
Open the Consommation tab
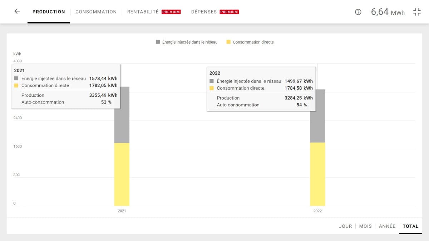coord(96,12)
